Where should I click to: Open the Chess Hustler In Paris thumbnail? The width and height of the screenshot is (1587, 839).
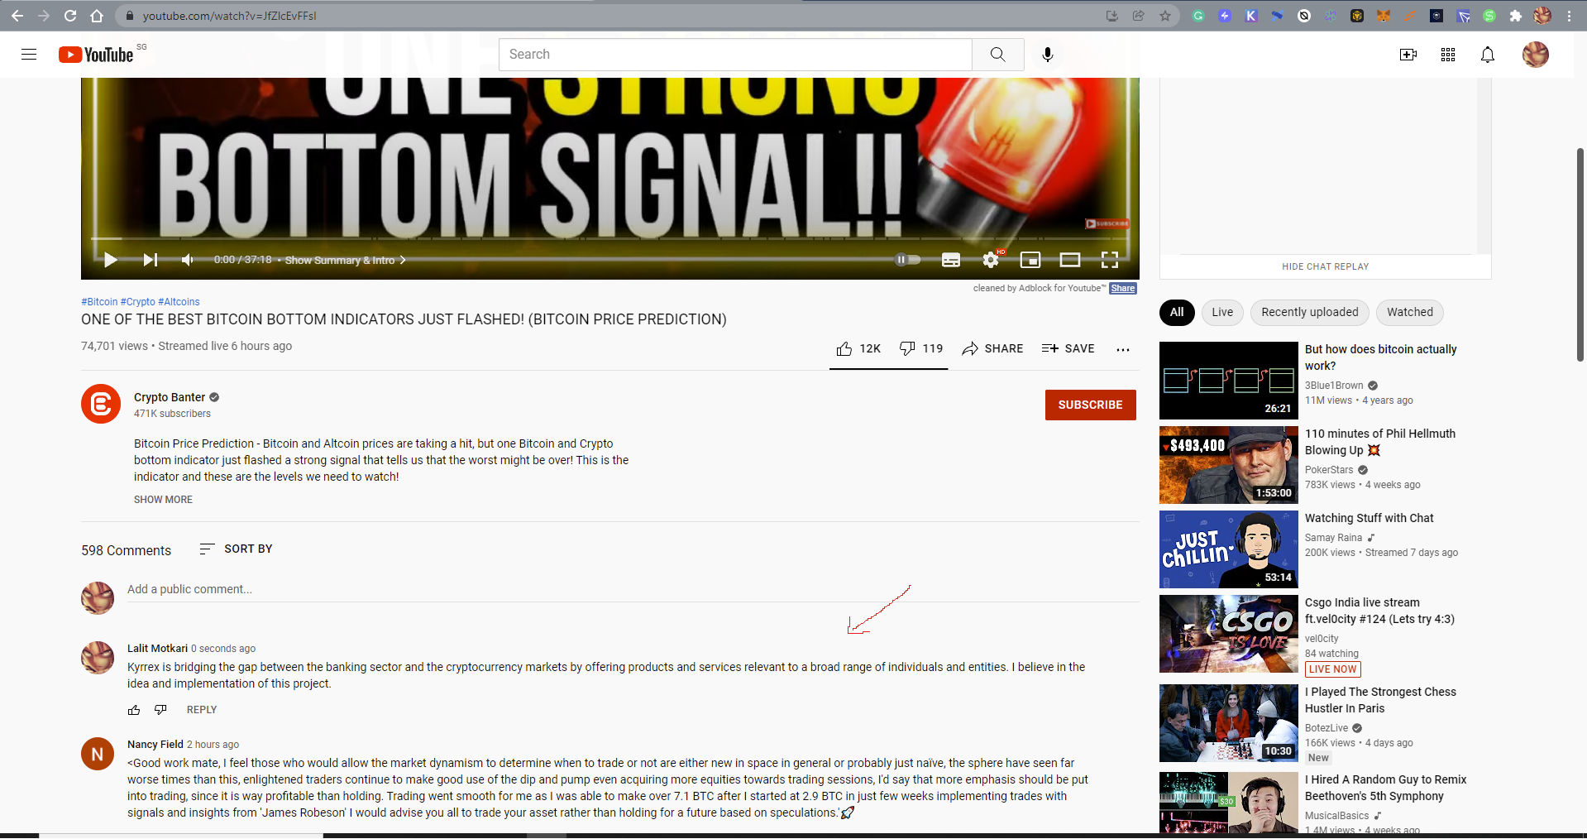[x=1229, y=723]
